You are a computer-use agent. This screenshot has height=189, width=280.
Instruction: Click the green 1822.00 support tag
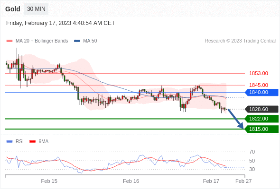click(x=261, y=119)
